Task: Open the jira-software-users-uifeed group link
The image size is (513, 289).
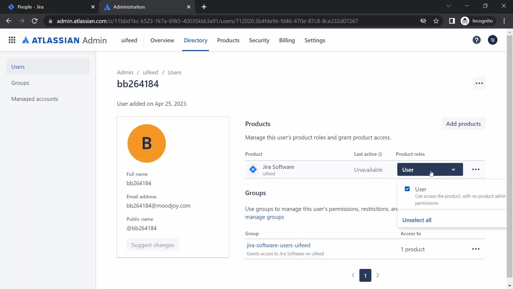Action: click(x=278, y=245)
